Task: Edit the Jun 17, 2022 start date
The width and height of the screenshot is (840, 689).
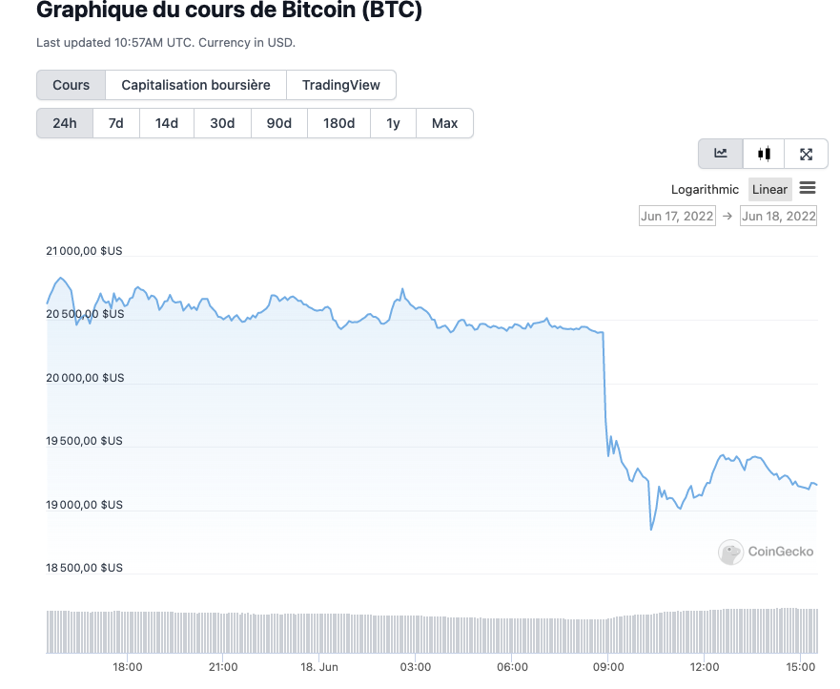Action: pyautogui.click(x=677, y=216)
